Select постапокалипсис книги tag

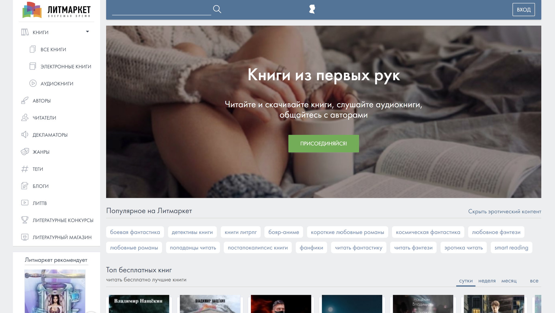click(x=258, y=248)
